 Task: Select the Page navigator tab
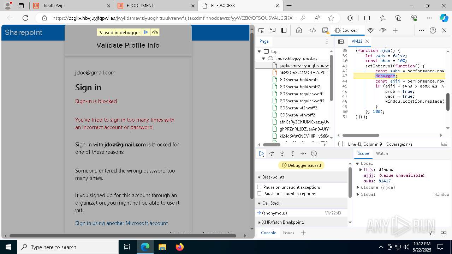coord(264,41)
